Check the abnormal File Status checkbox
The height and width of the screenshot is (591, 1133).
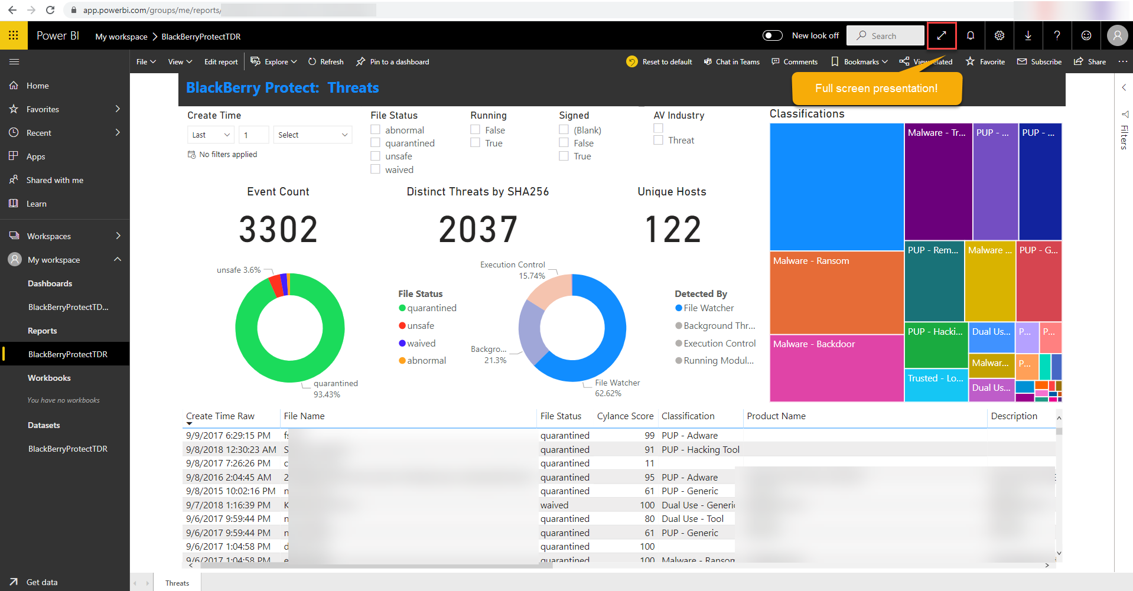tap(376, 129)
